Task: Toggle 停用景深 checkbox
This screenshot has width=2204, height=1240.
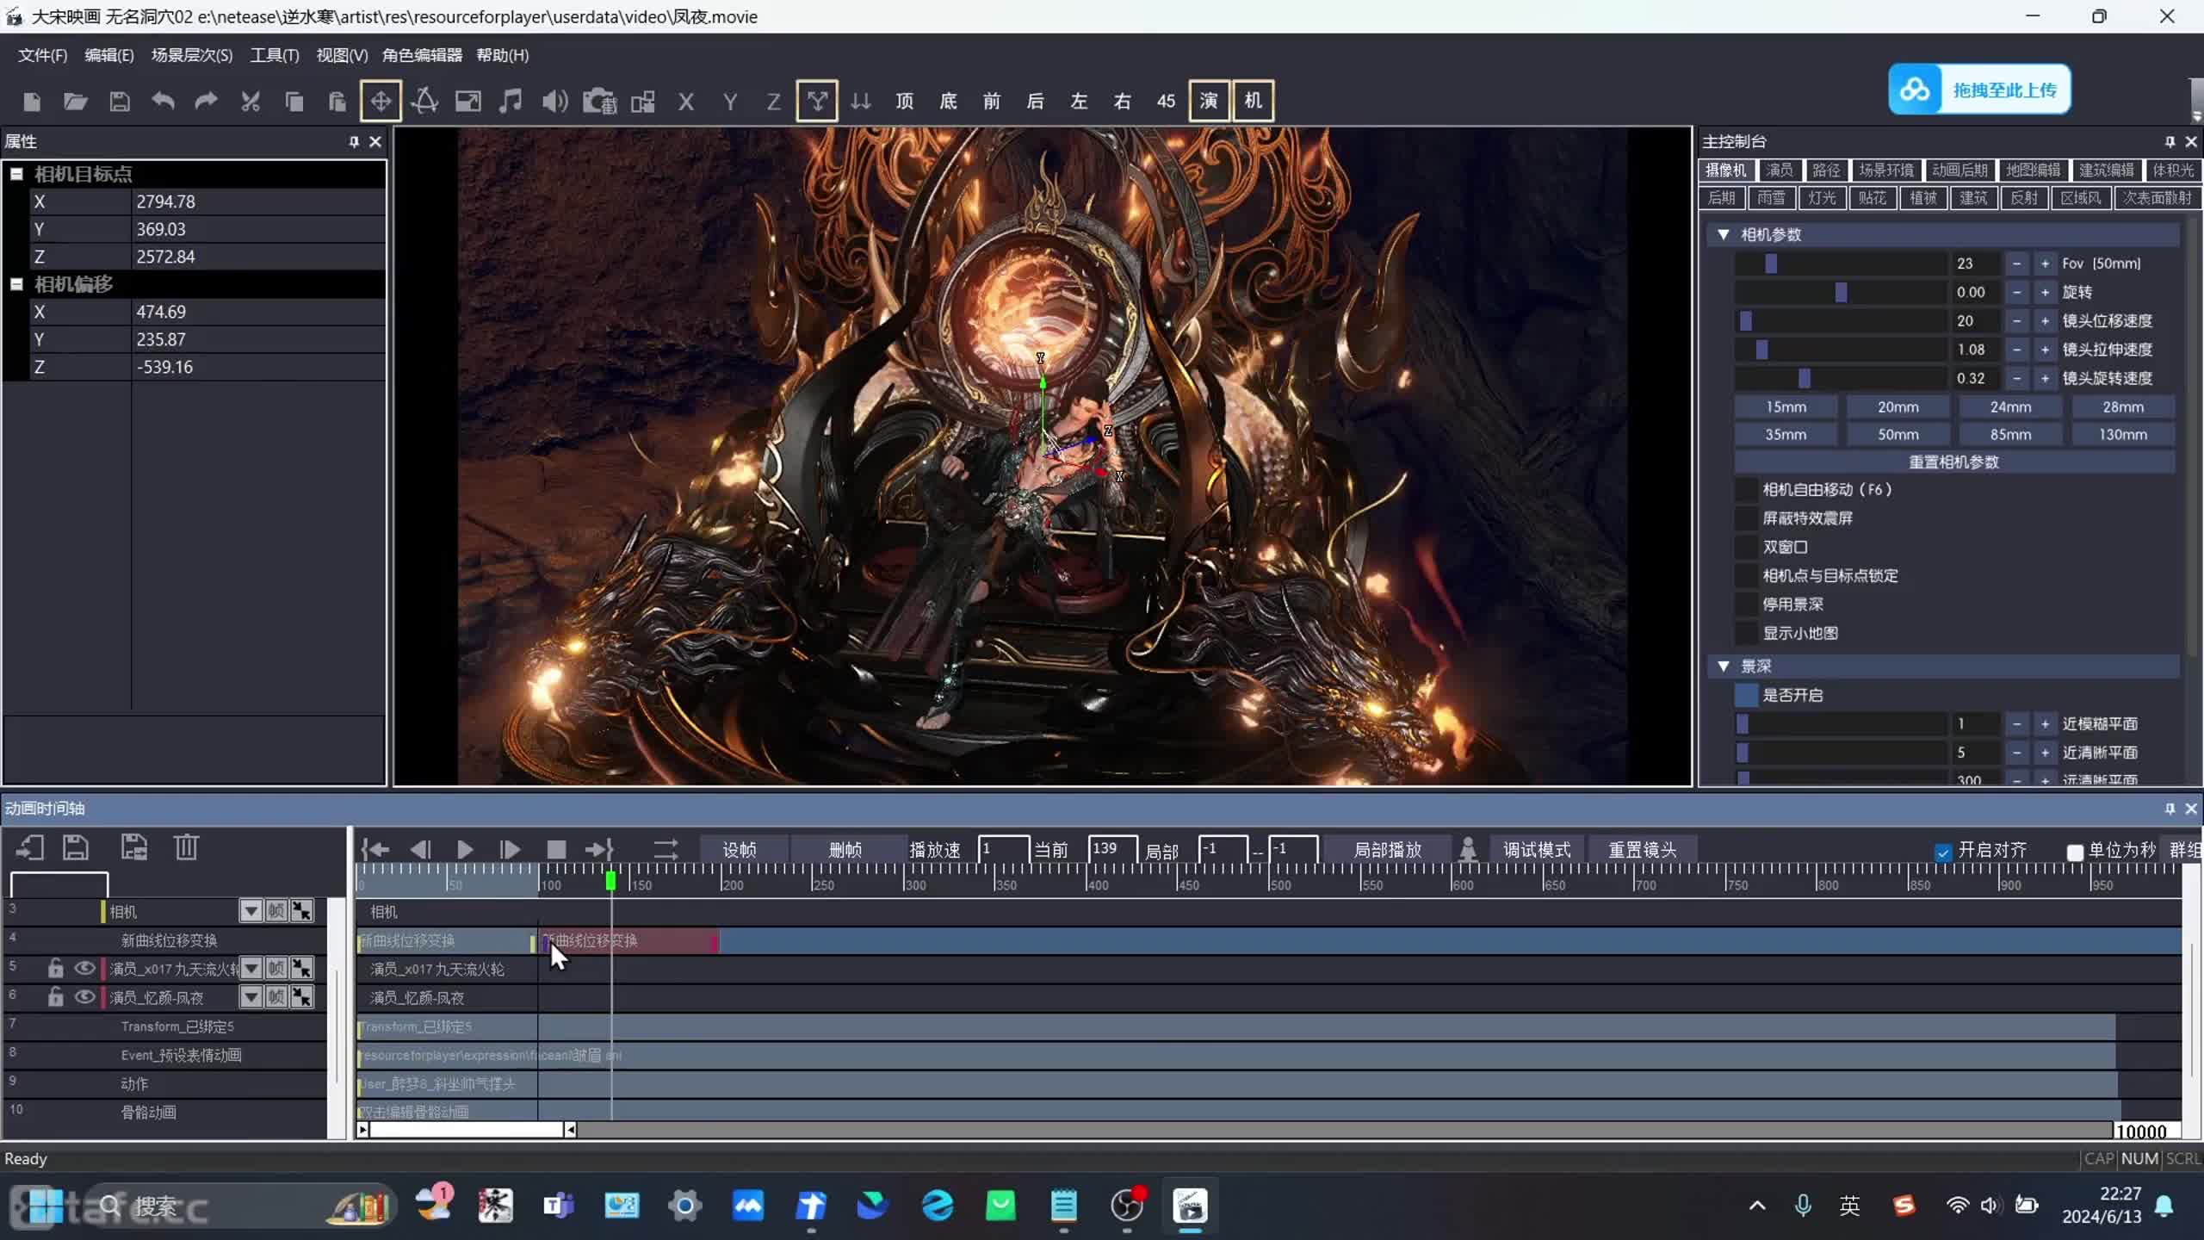Action: pos(1745,604)
